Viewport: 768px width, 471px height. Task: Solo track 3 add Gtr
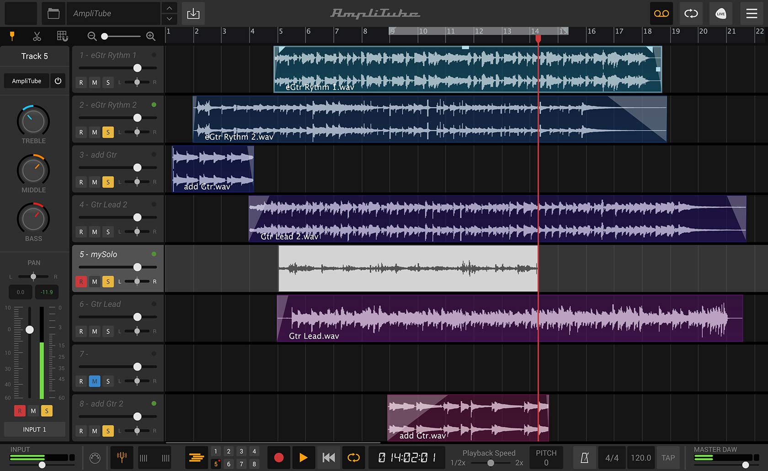point(108,182)
